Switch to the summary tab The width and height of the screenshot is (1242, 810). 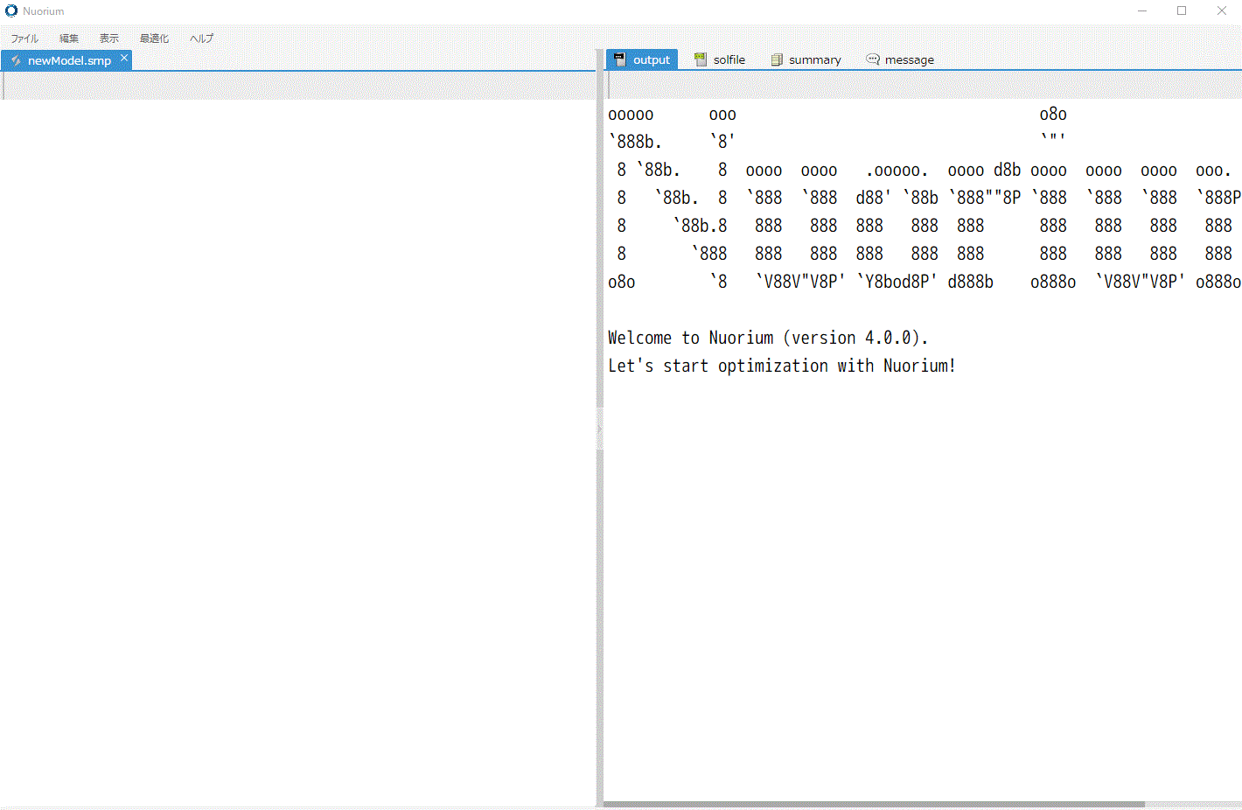(x=806, y=59)
